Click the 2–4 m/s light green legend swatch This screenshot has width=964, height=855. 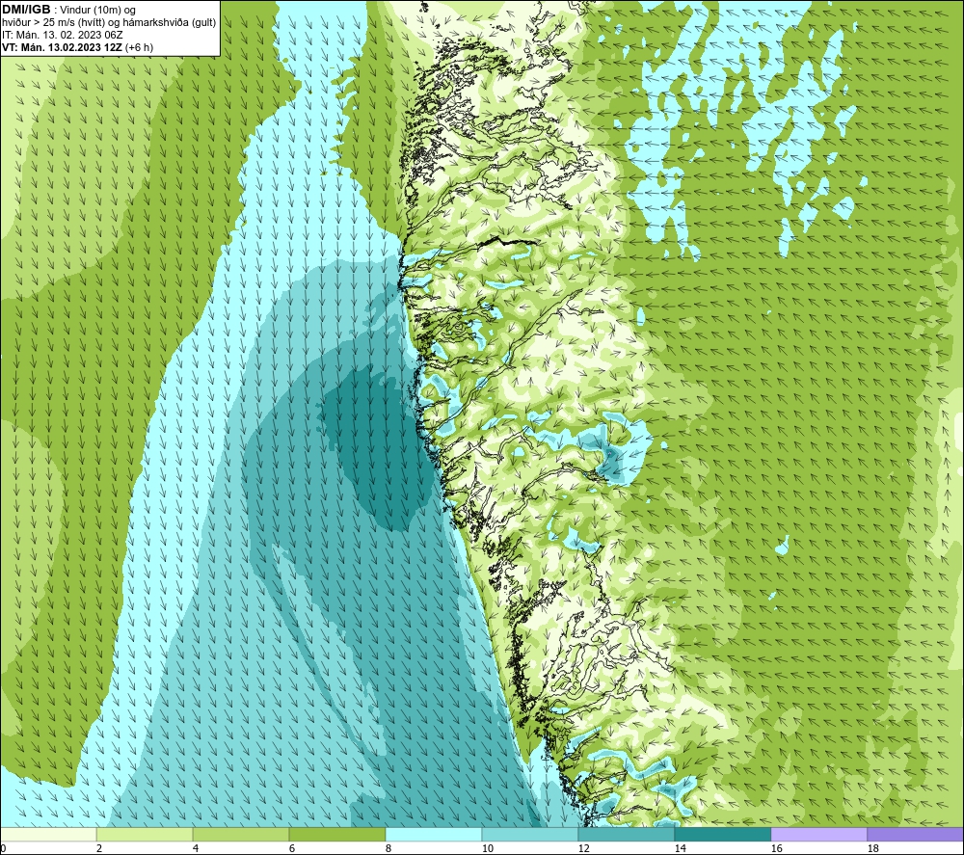[x=145, y=834]
